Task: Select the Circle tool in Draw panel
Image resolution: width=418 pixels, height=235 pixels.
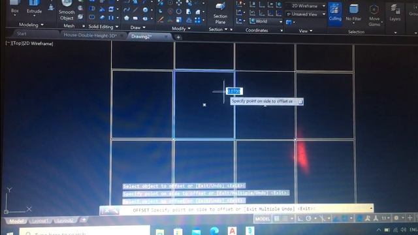Action: pos(145,10)
